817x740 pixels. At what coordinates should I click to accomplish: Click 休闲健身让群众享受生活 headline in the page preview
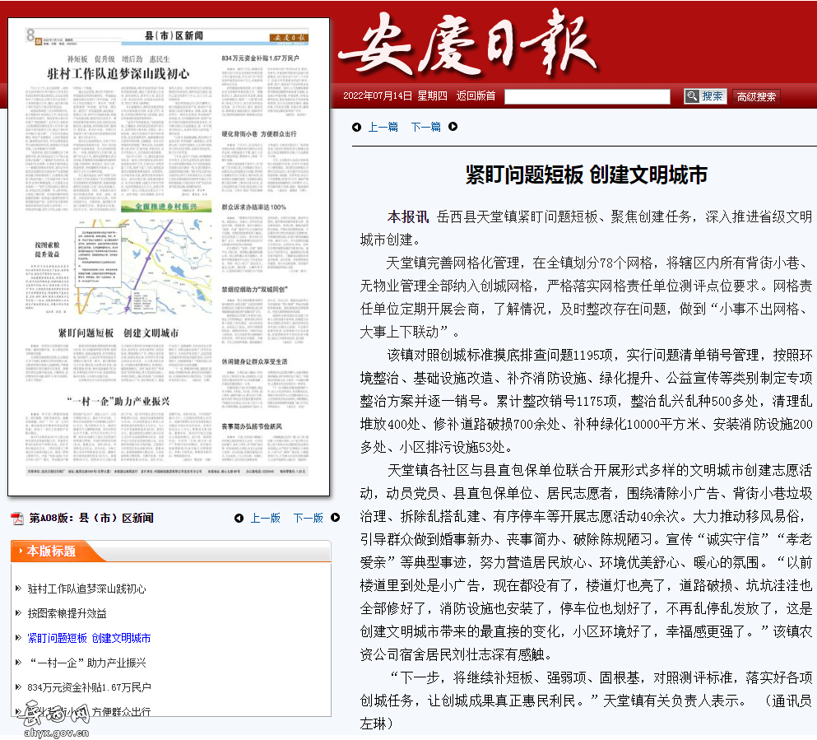click(254, 361)
